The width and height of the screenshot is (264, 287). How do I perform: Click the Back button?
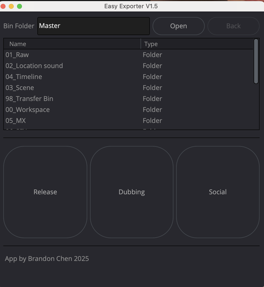click(x=233, y=26)
